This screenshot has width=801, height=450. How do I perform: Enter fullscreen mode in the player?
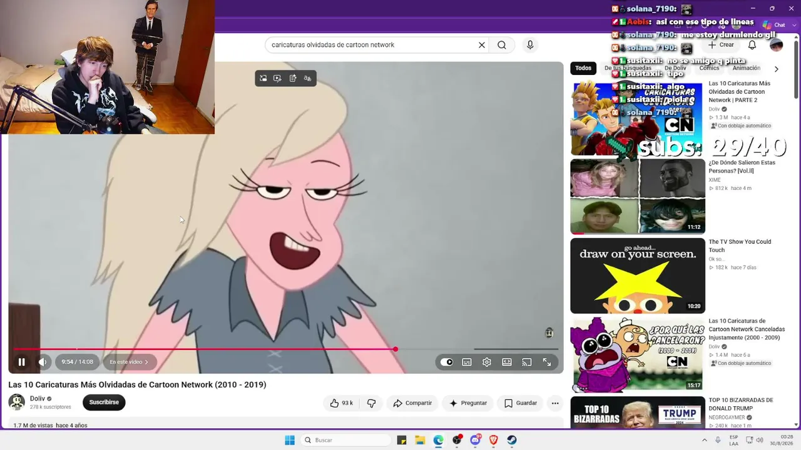pos(547,362)
